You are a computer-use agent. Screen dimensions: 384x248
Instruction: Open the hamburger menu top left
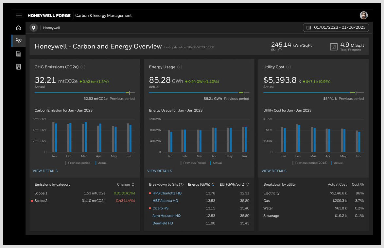point(19,15)
